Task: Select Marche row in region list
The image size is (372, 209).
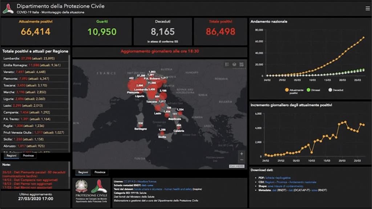Action: (x=35, y=92)
